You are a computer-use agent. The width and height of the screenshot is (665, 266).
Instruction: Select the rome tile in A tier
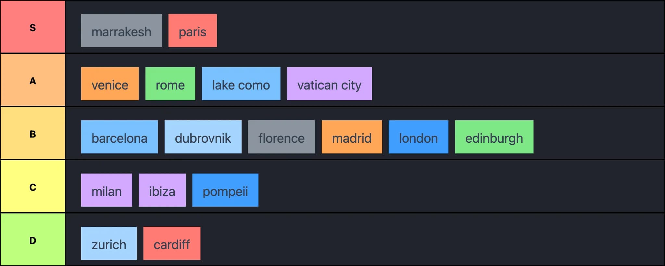point(170,84)
